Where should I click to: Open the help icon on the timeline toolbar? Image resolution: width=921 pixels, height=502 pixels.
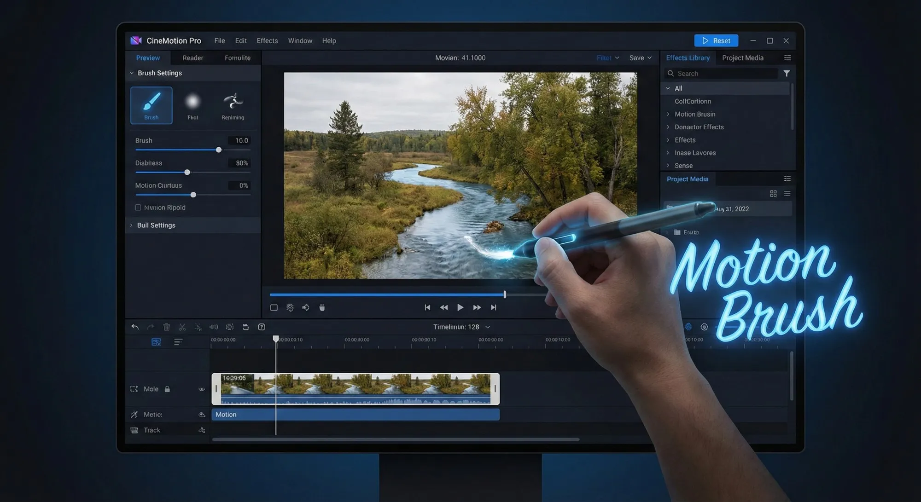[261, 327]
